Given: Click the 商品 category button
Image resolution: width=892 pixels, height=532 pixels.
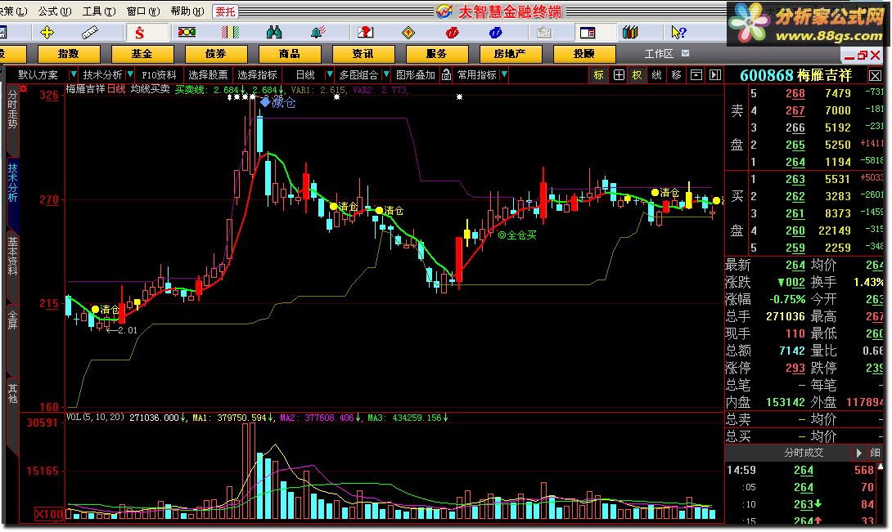Looking at the screenshot, I should (x=290, y=54).
